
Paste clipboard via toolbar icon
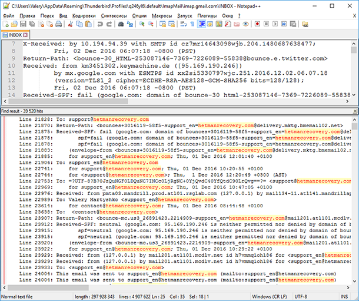click(88, 24)
